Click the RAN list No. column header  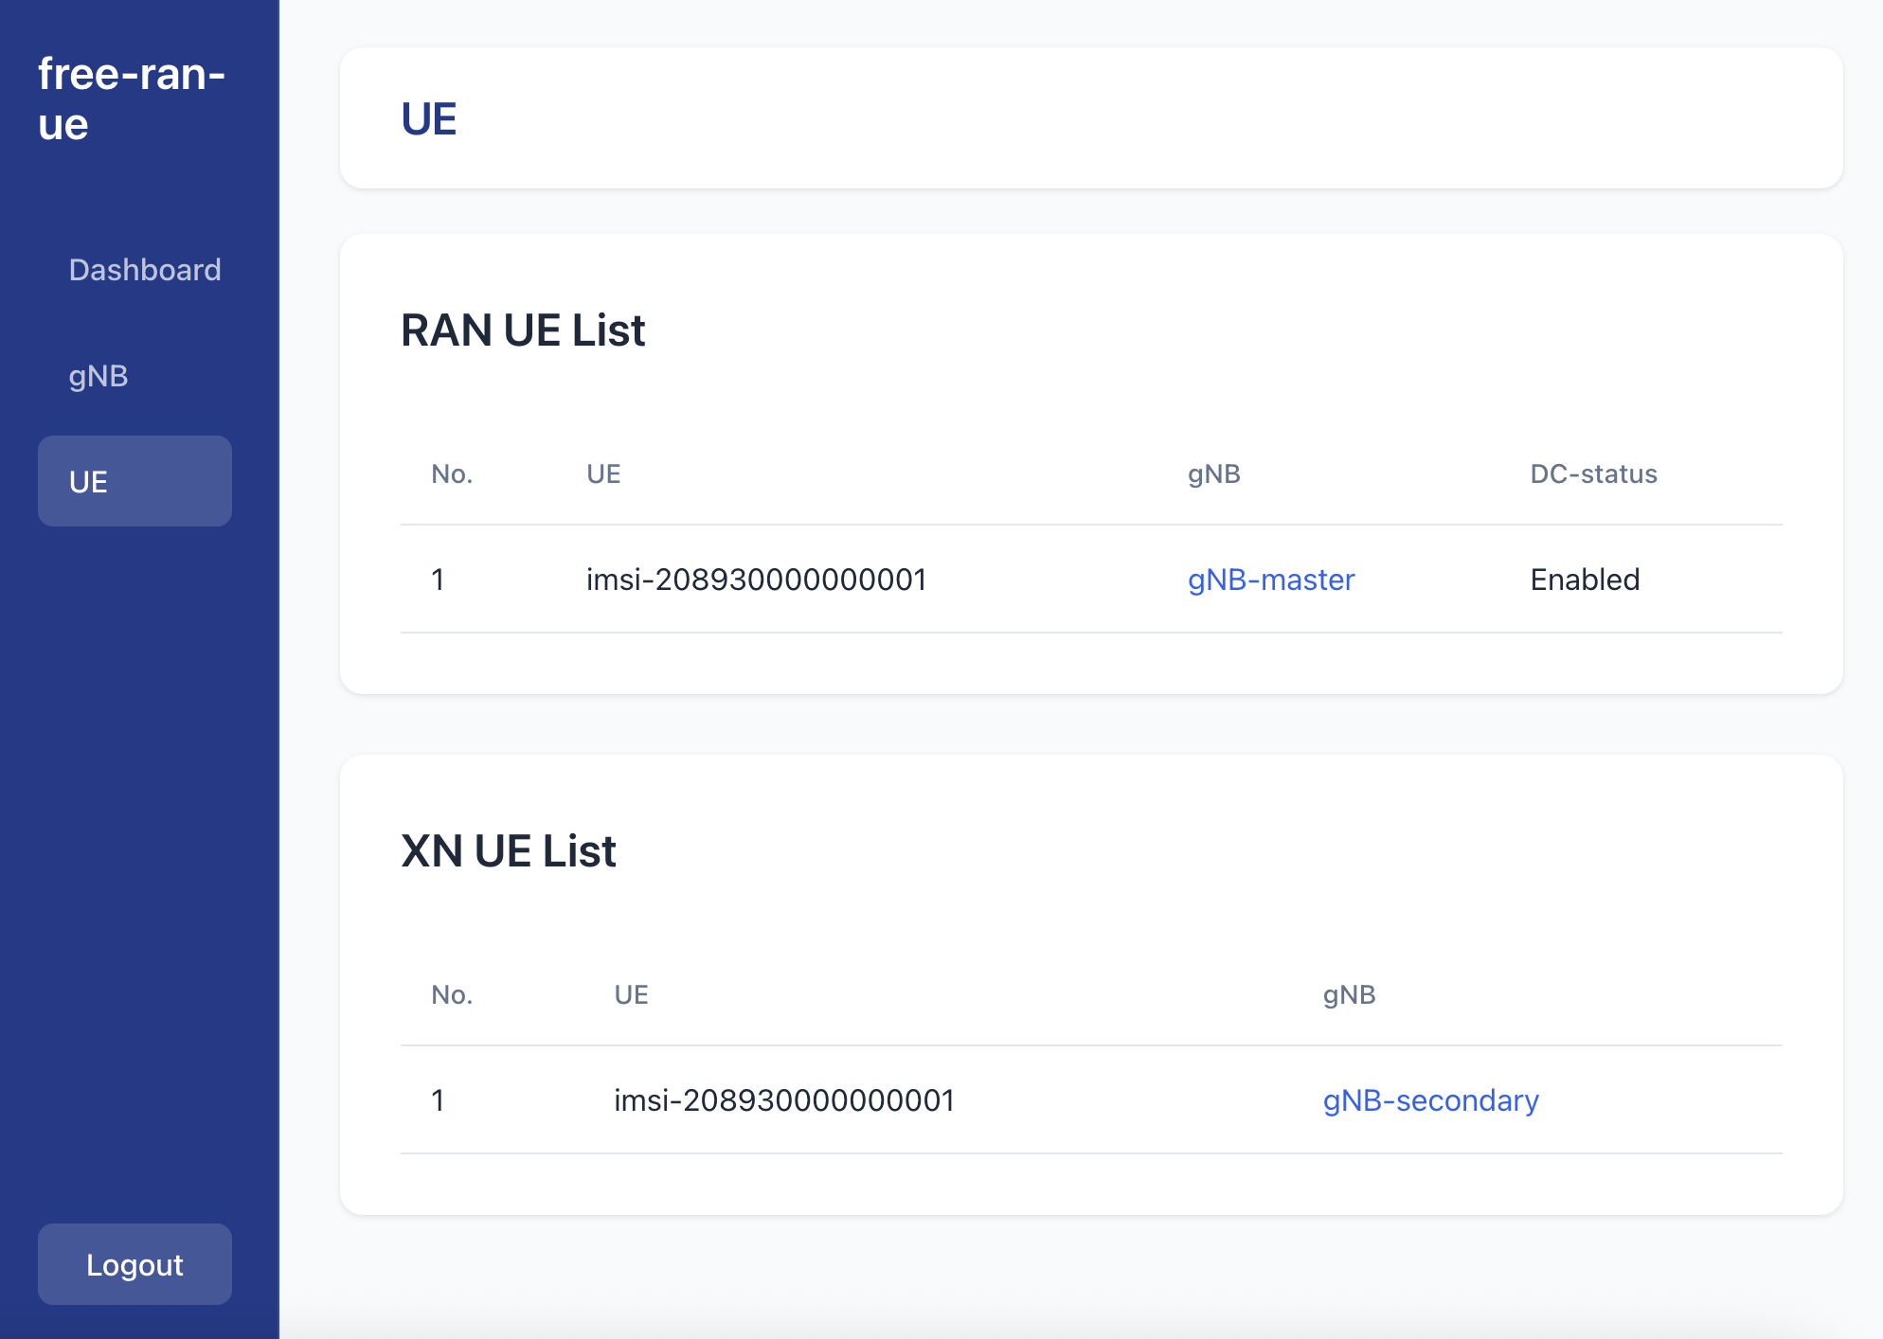[x=451, y=473]
